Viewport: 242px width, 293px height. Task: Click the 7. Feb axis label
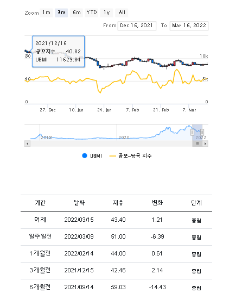132,110
